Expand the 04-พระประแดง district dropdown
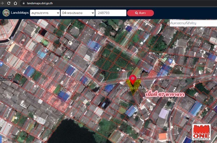The height and width of the screenshot is (143, 217). click(78, 13)
